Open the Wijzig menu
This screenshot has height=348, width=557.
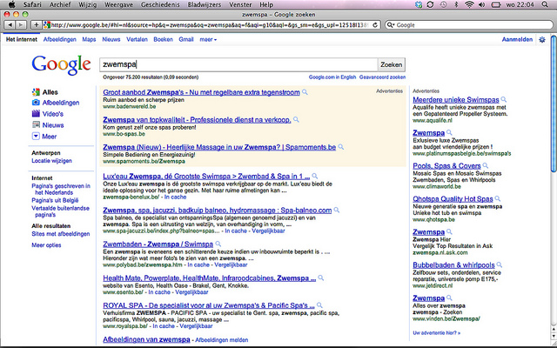(x=88, y=4)
